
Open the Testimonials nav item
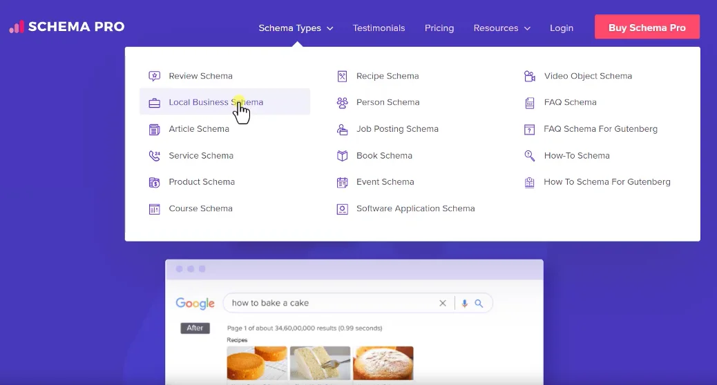379,28
